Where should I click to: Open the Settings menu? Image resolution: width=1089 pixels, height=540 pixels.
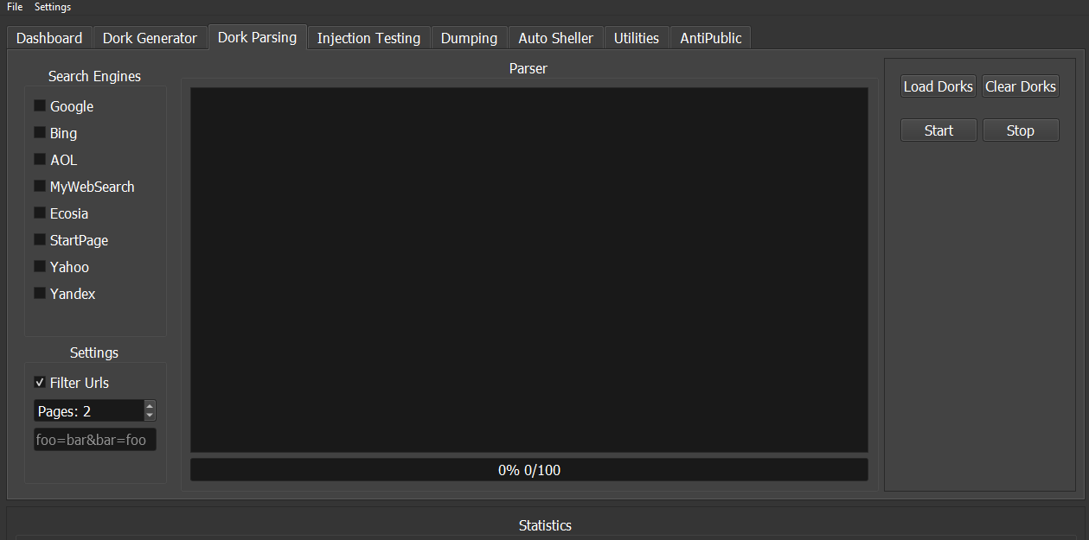pos(53,7)
